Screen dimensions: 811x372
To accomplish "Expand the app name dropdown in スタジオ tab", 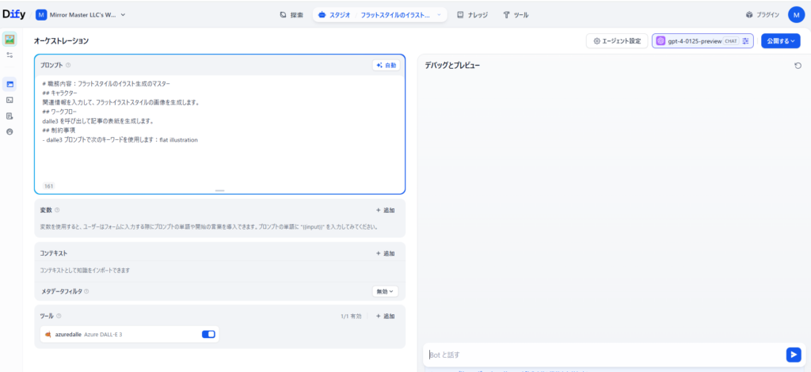I will pyautogui.click(x=440, y=15).
